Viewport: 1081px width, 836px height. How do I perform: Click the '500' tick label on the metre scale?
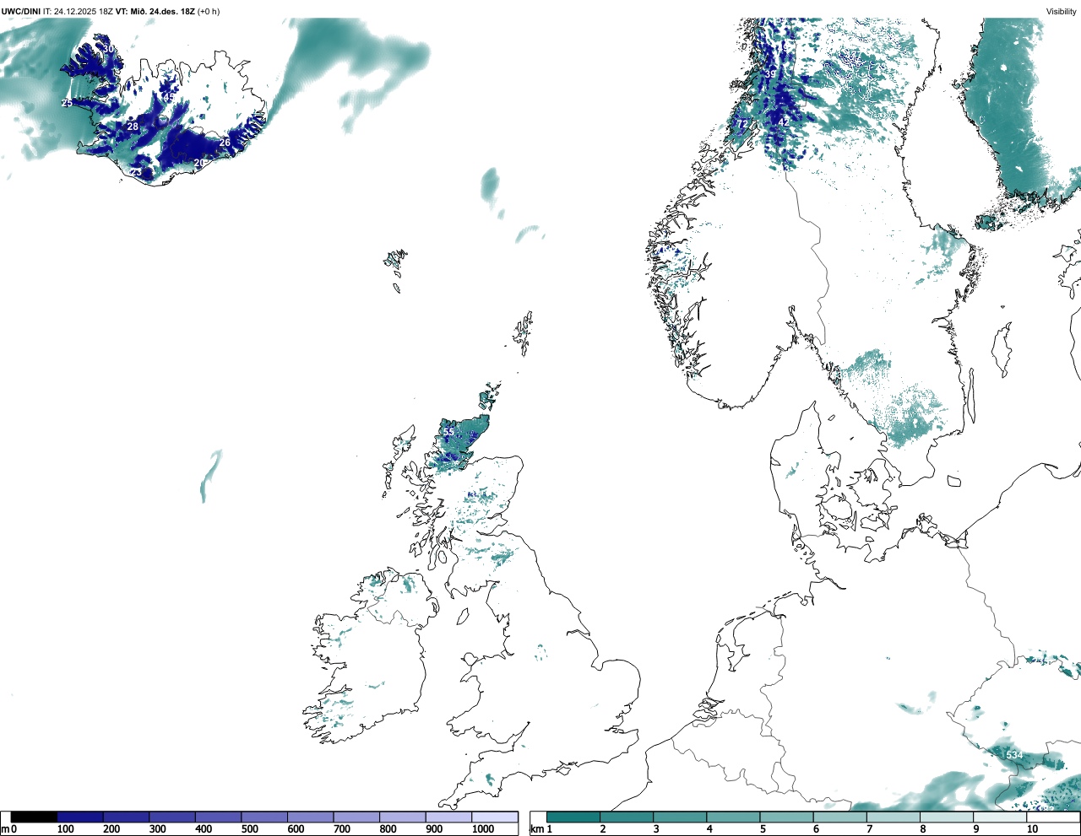click(x=250, y=829)
